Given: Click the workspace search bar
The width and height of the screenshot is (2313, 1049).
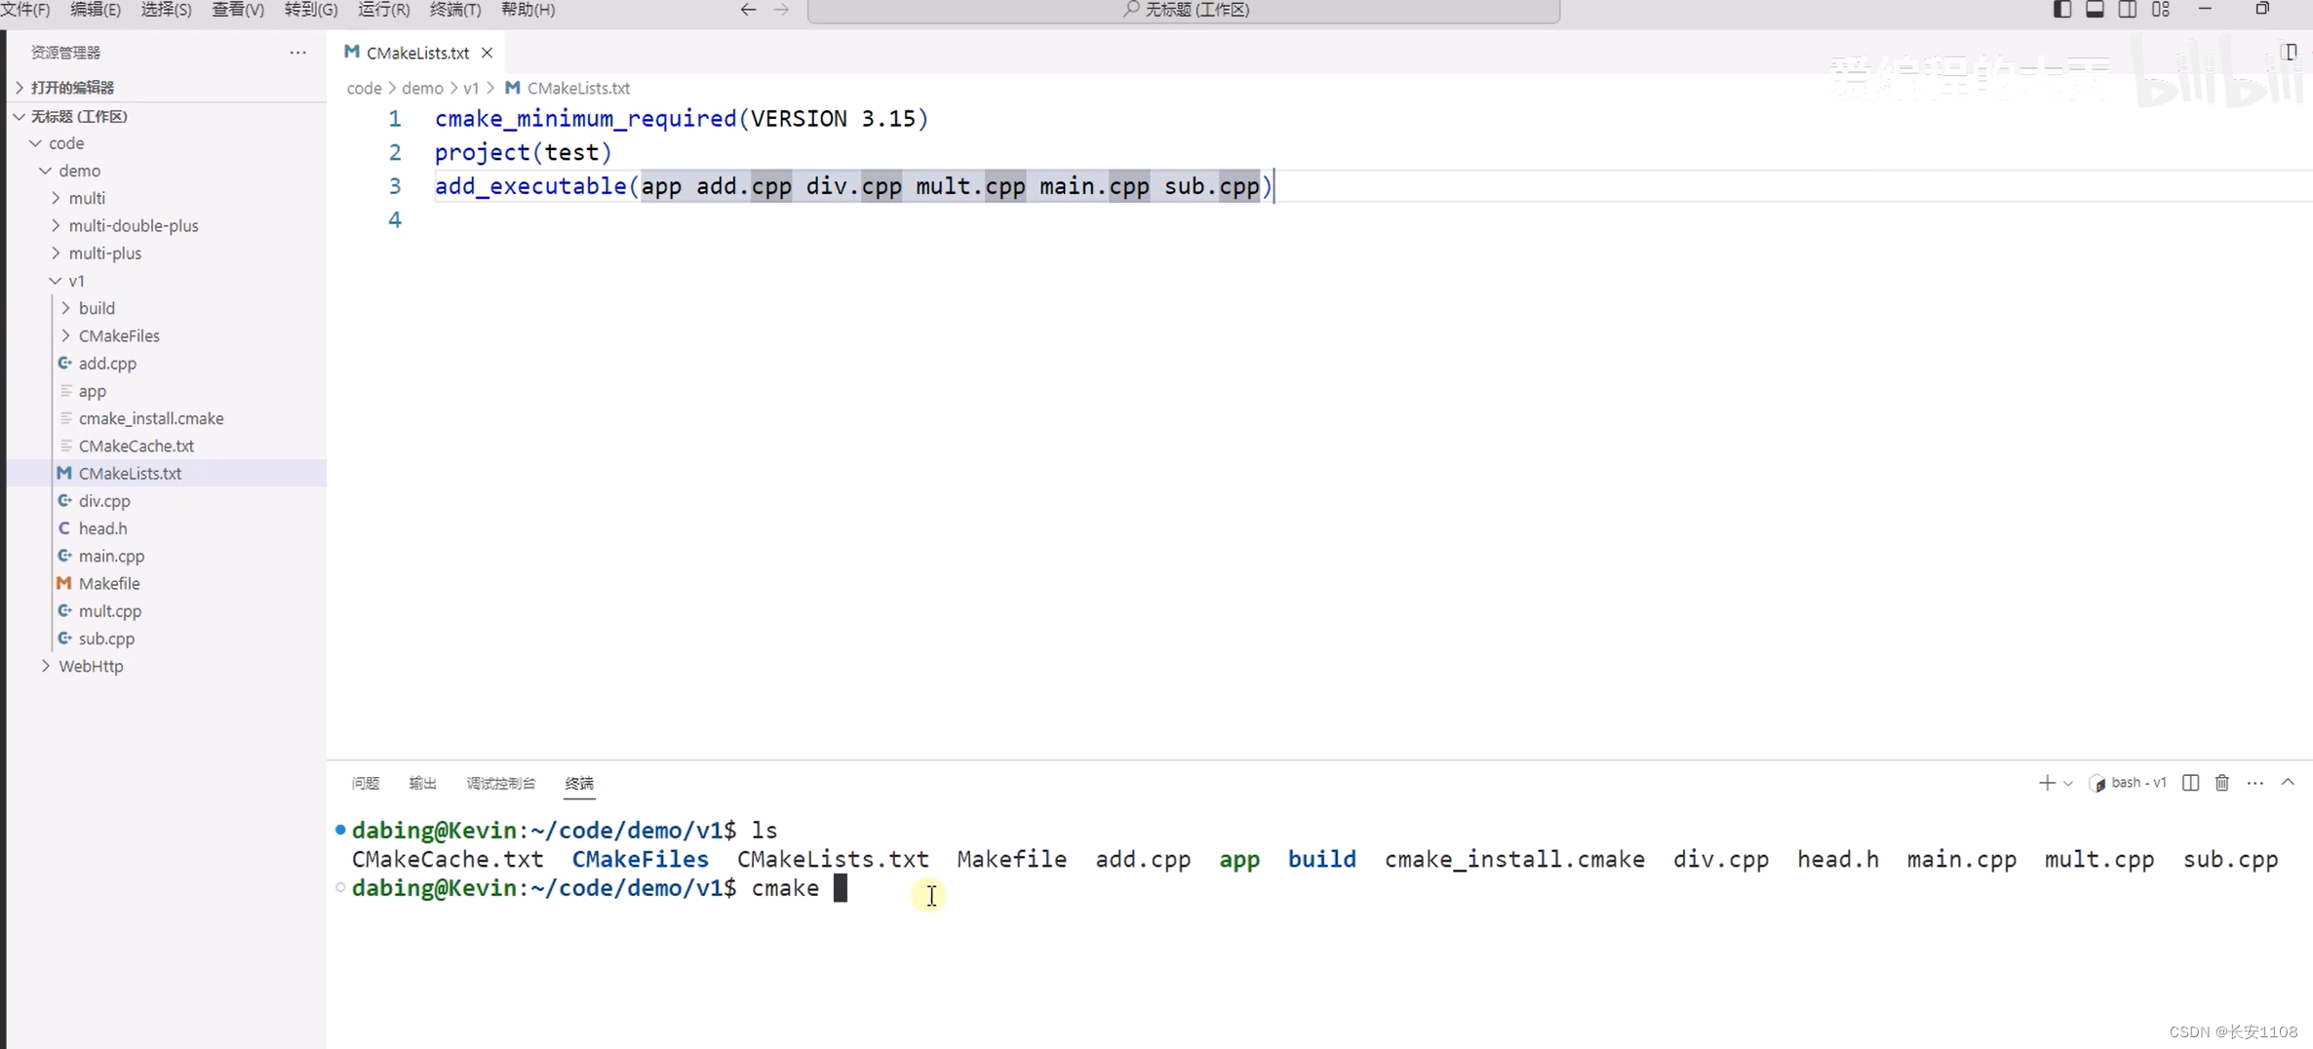Looking at the screenshot, I should (x=1183, y=10).
